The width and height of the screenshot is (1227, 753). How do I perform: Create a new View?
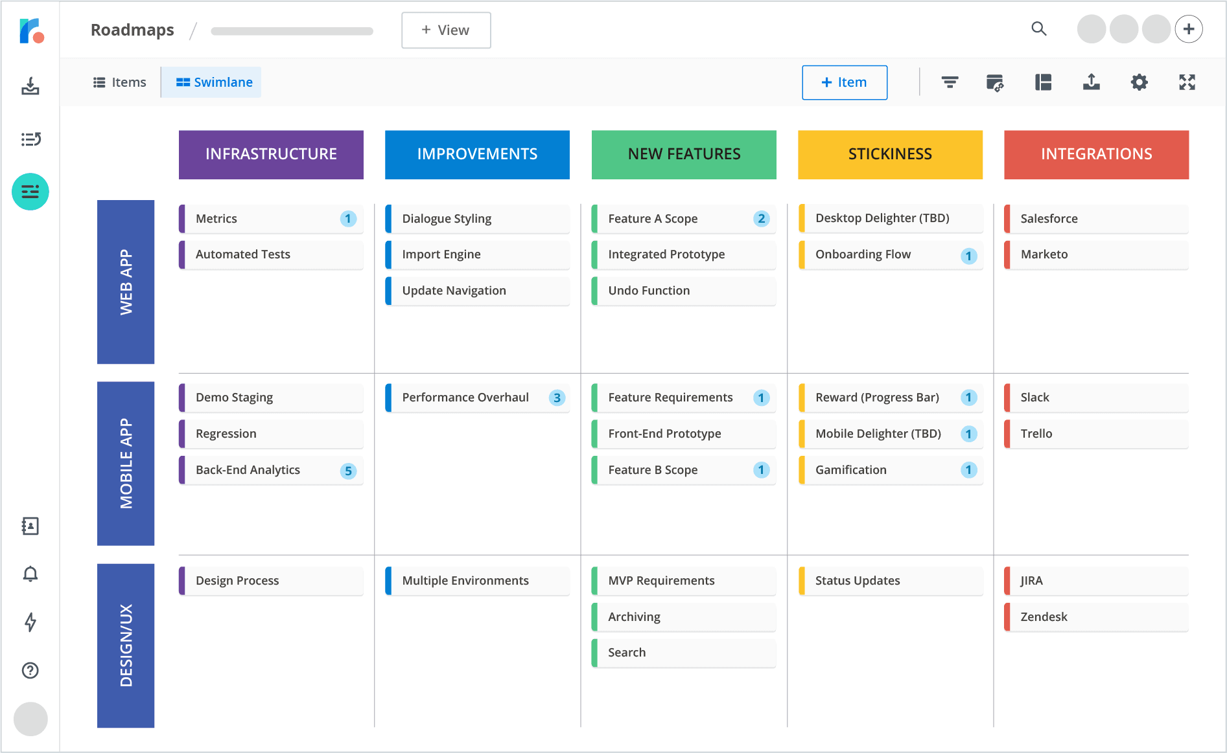click(x=446, y=30)
